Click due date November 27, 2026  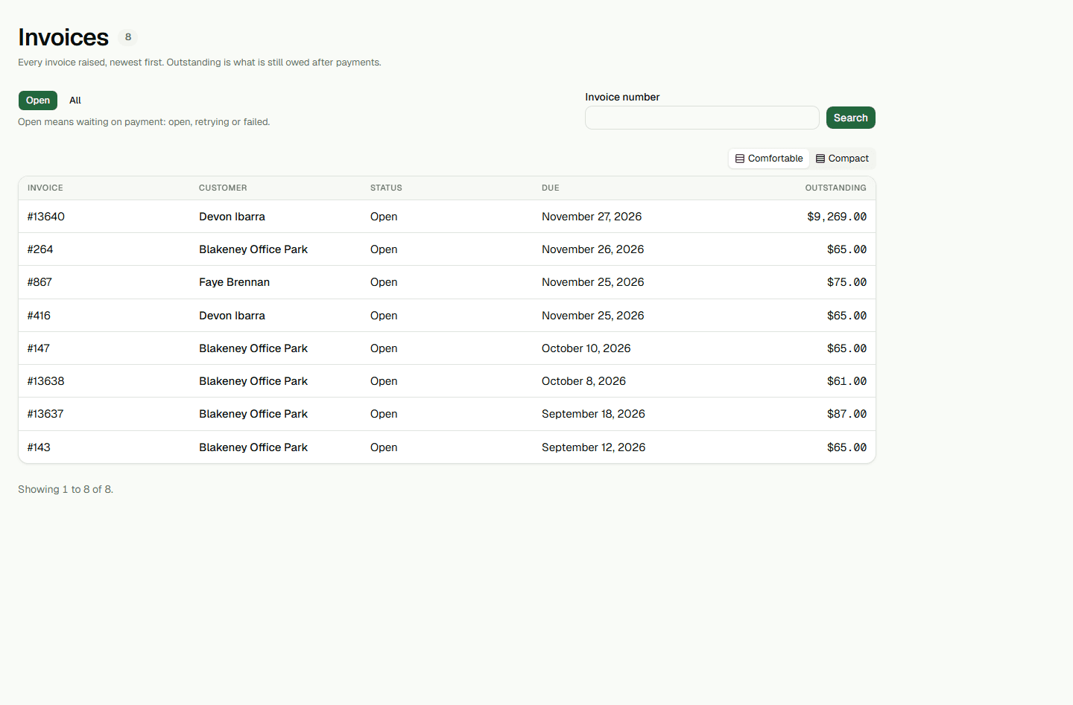click(x=592, y=217)
